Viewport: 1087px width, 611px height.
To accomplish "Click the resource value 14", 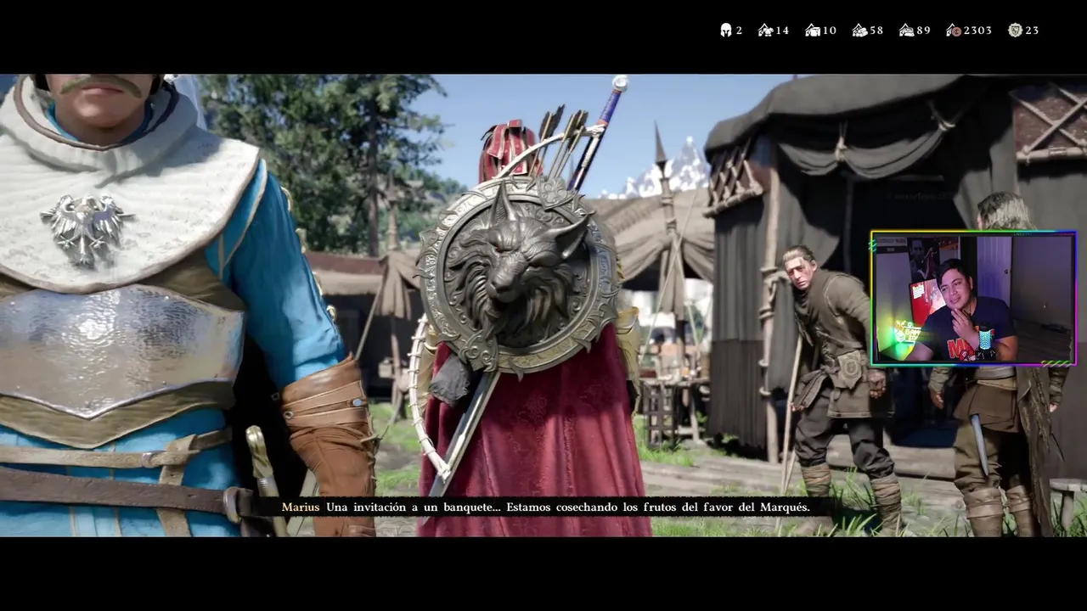I will point(782,31).
